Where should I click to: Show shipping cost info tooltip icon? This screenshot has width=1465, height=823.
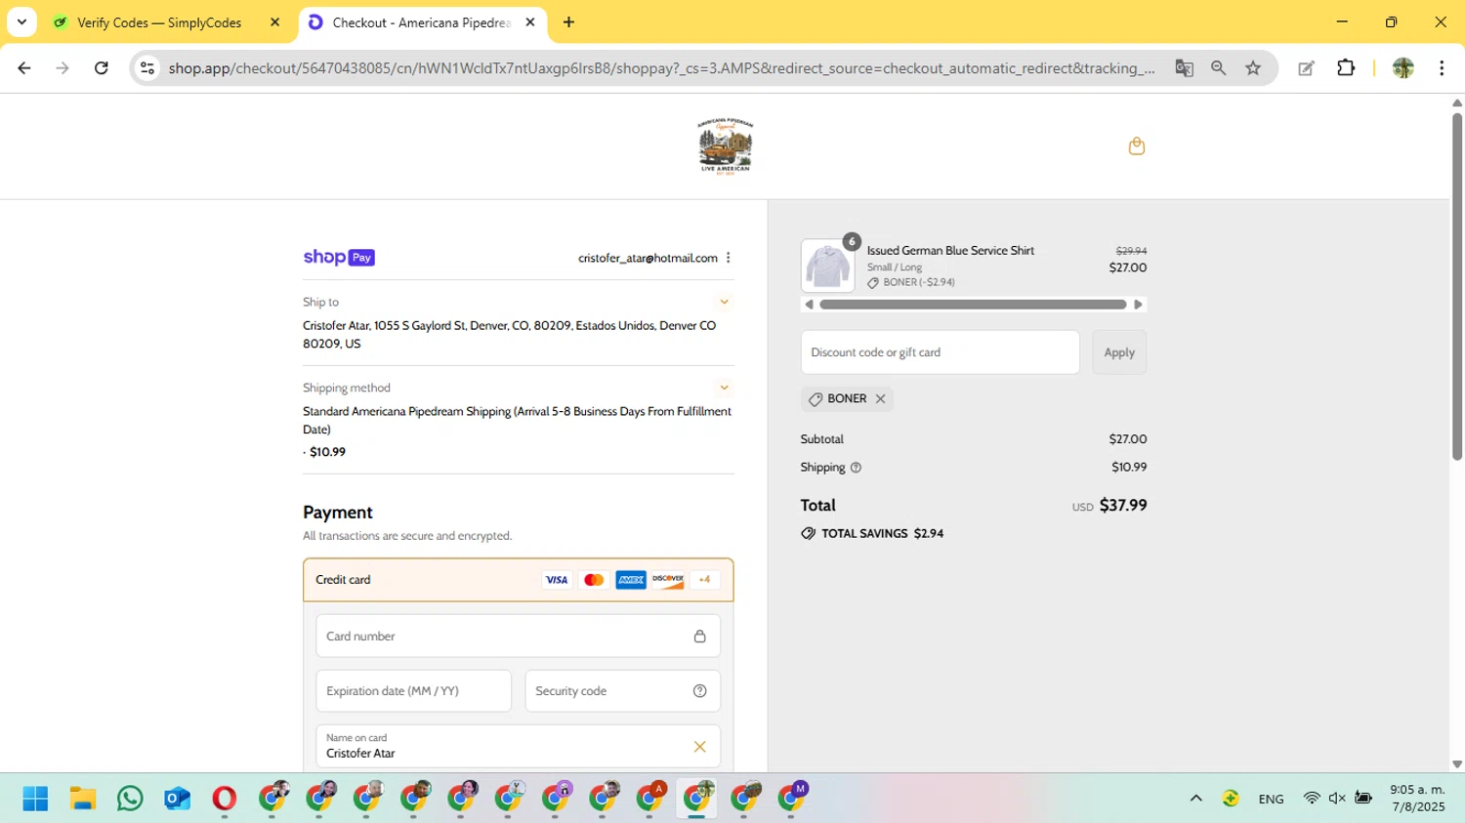pos(857,468)
